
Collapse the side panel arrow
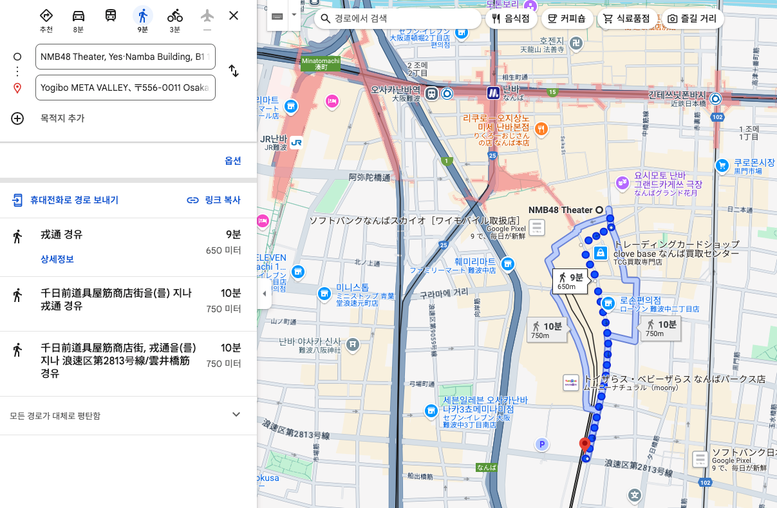tap(264, 294)
